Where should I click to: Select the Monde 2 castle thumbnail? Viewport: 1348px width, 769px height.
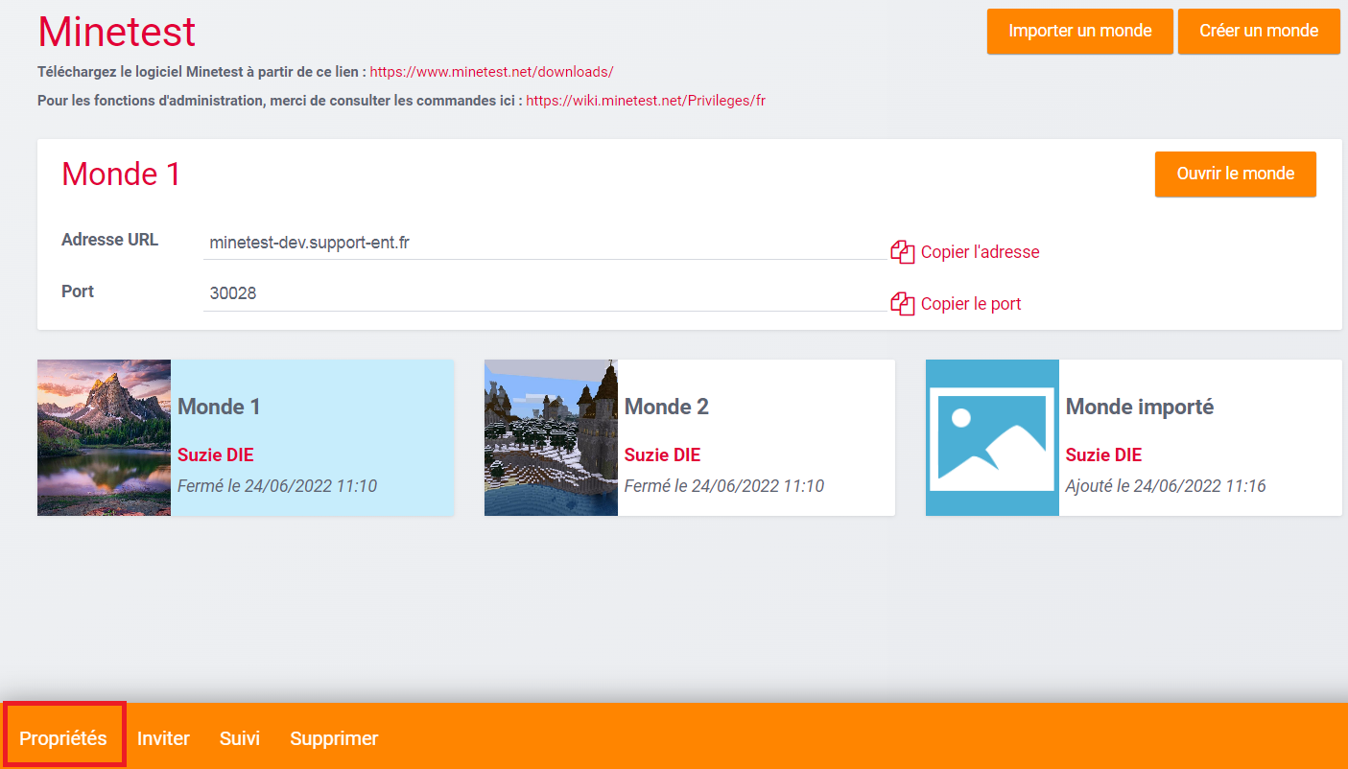coord(551,437)
